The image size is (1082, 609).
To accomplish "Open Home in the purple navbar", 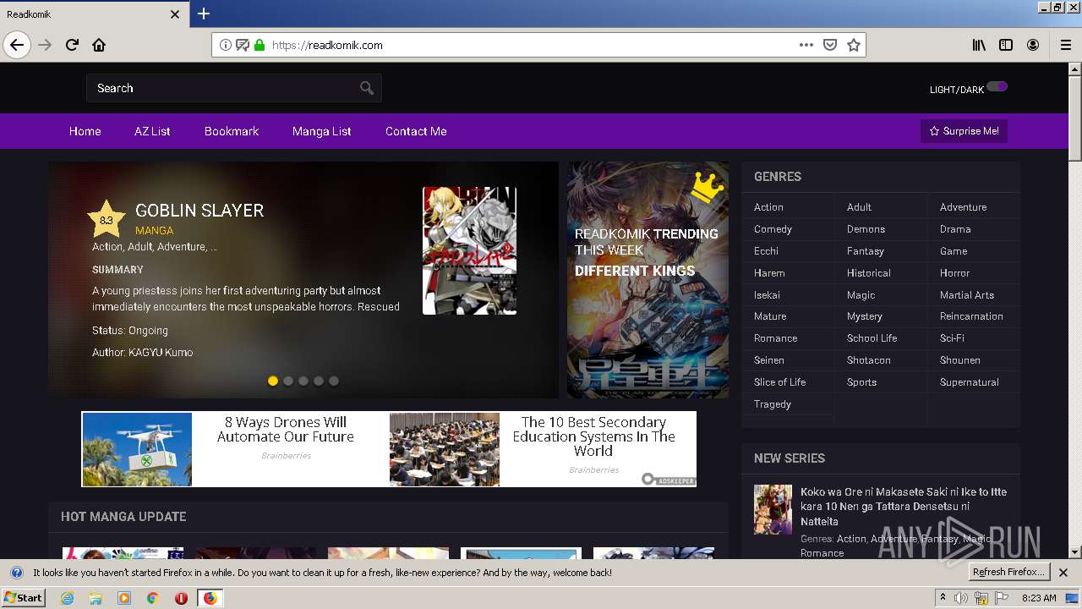I will [x=85, y=131].
